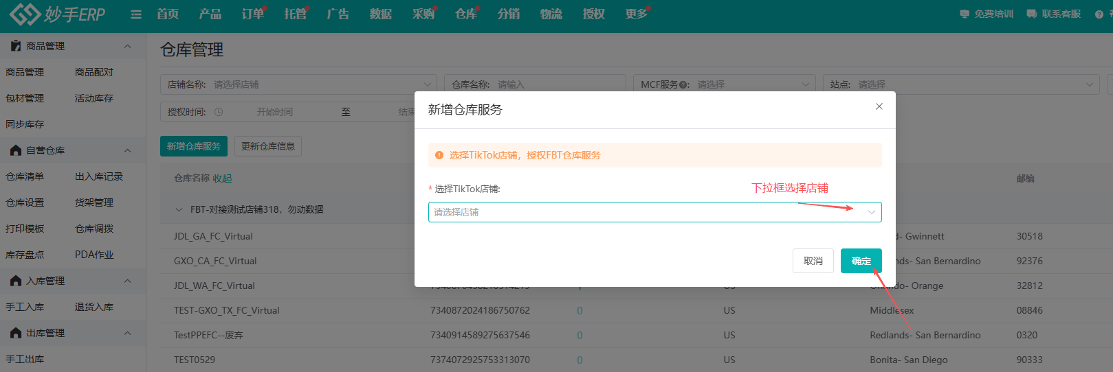This screenshot has width=1113, height=372.
Task: Open PDA作业 in the sidebar
Action: pos(94,255)
